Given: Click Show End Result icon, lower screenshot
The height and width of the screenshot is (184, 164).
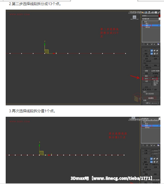Looking at the screenshot, I should (x=147, y=145).
